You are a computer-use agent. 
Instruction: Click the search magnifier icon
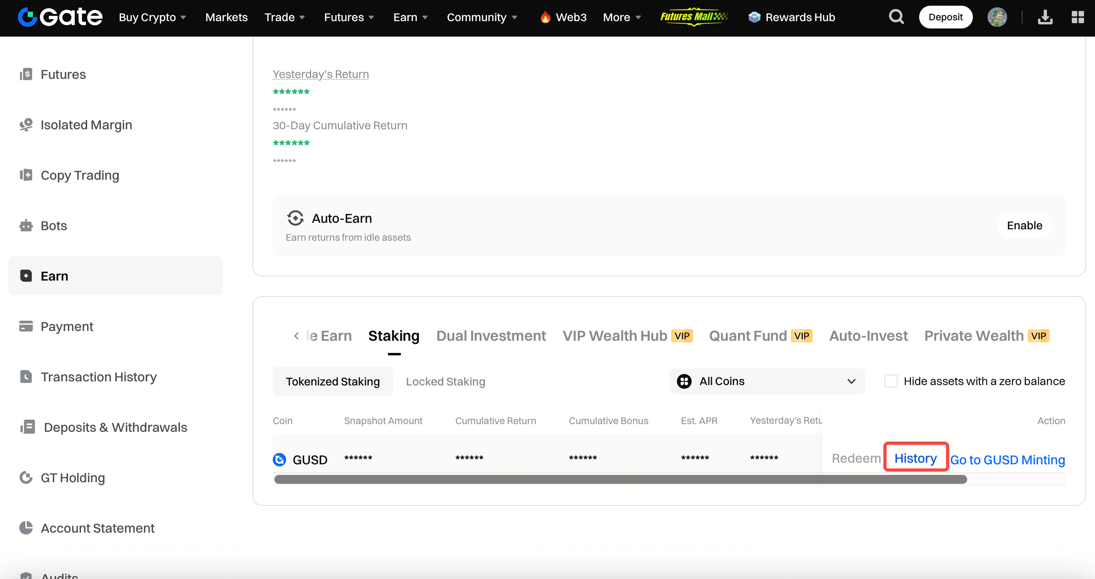[896, 17]
